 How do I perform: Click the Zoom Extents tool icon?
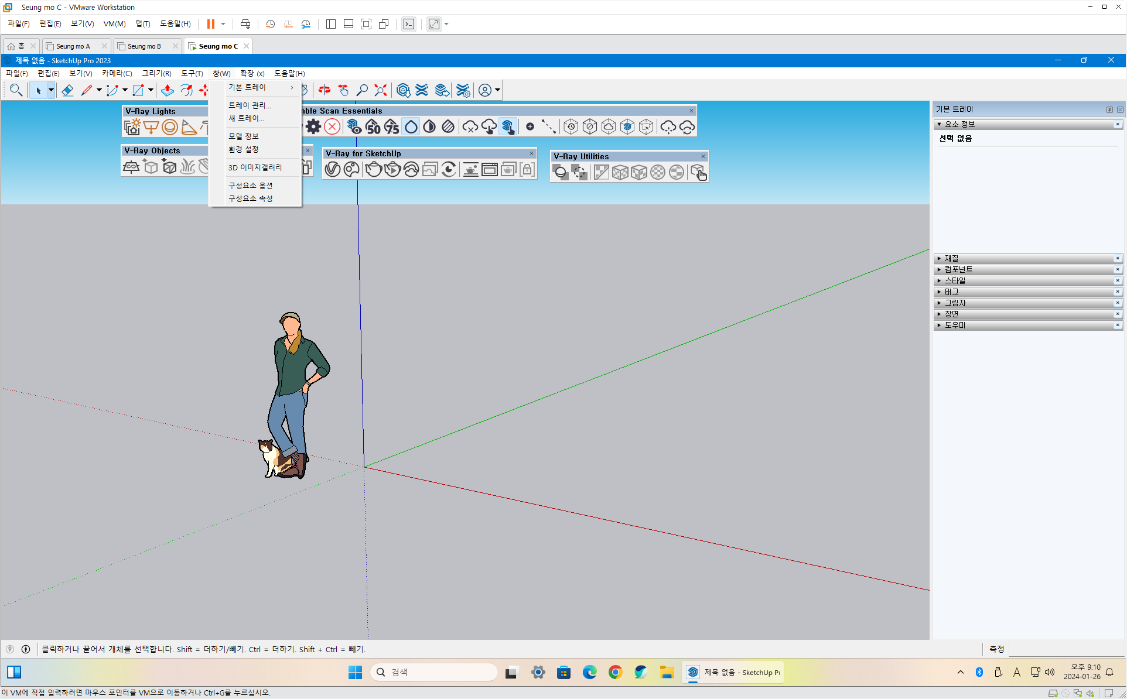click(x=381, y=90)
